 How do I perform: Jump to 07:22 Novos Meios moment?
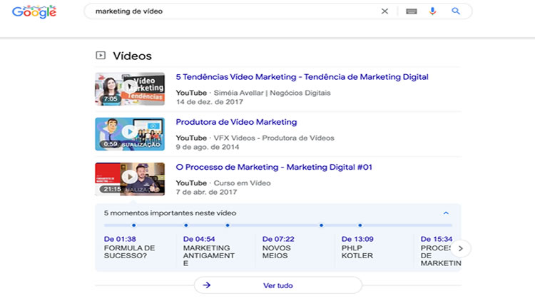[x=281, y=247]
